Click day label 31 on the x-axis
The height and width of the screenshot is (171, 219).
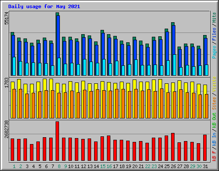point(205,166)
